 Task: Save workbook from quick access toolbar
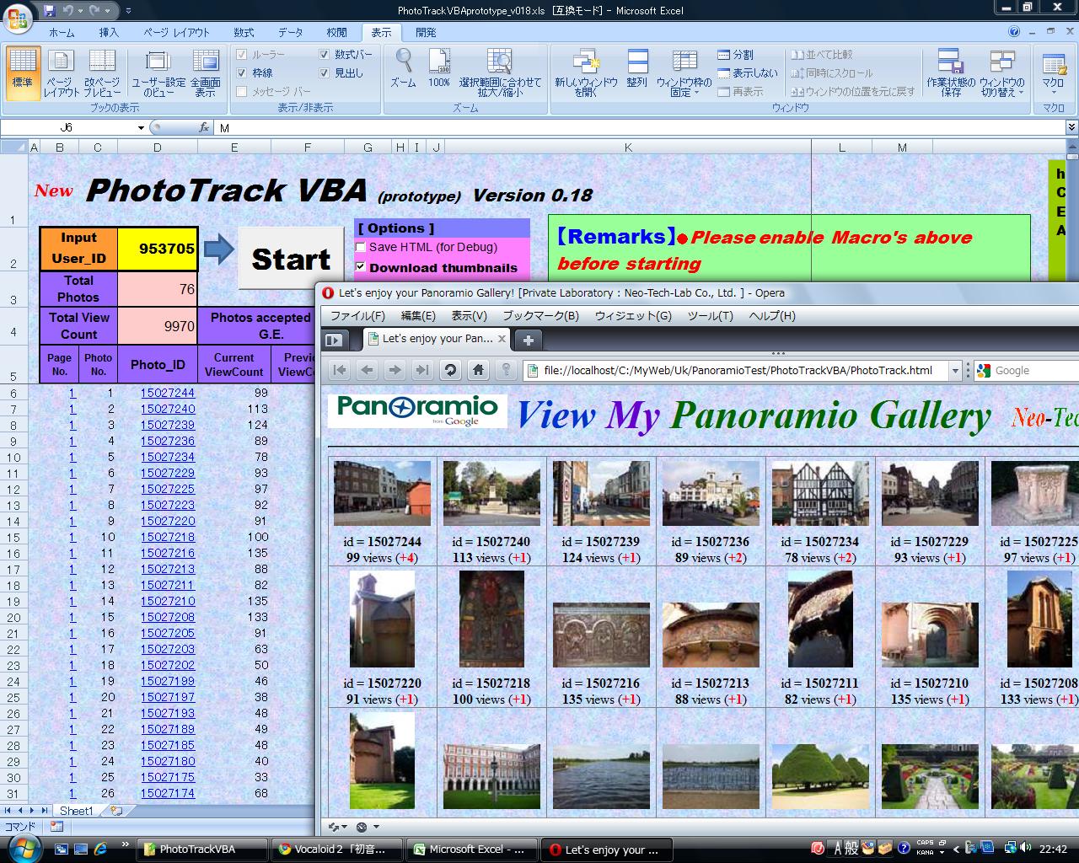50,11
